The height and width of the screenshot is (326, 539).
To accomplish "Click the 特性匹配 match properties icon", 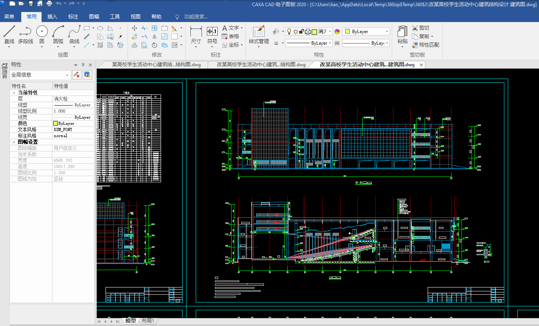I will click(415, 45).
